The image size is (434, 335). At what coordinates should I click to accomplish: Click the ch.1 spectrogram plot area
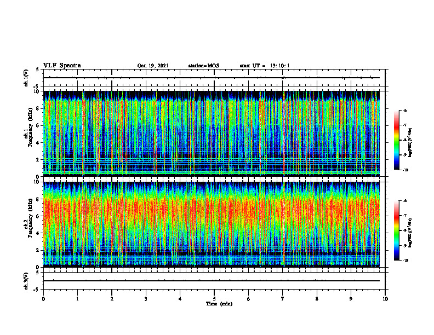[212, 134]
